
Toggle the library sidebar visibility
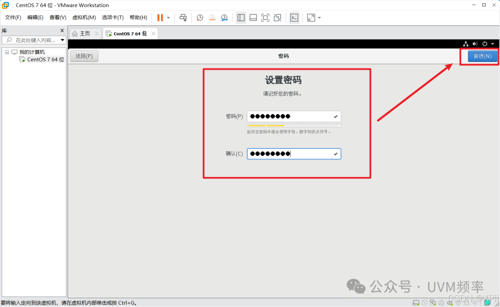pos(241,18)
